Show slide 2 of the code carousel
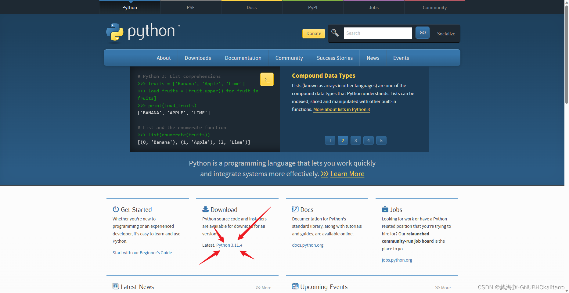The image size is (569, 293). [343, 141]
